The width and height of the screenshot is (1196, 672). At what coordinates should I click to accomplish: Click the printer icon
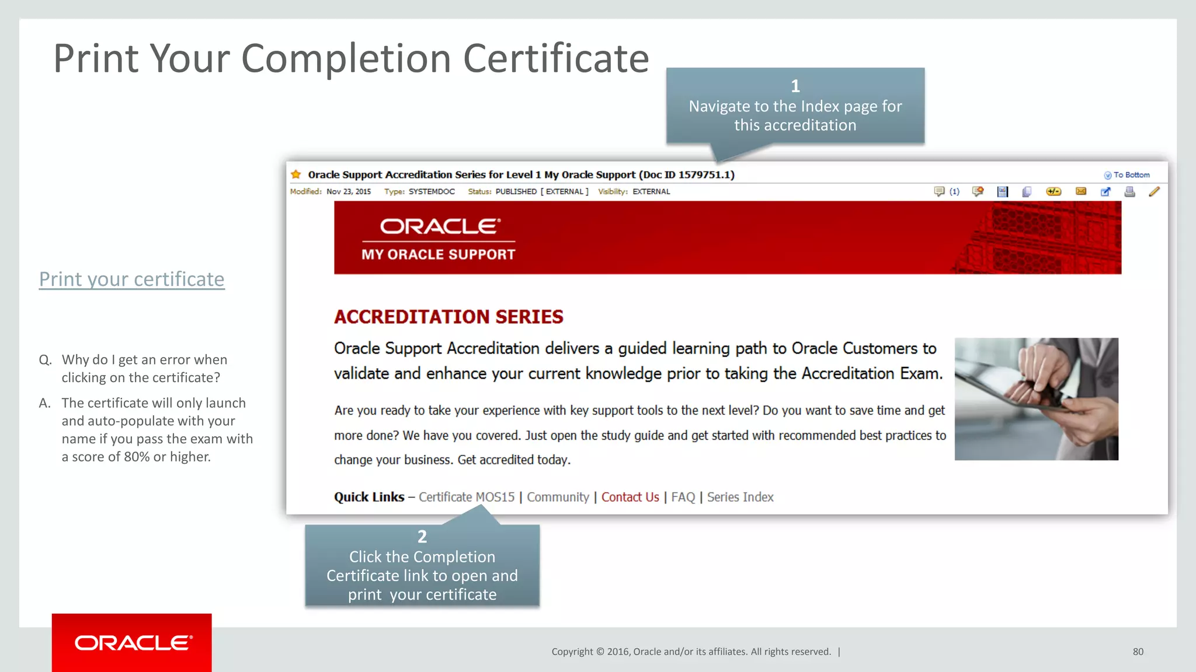point(1130,191)
